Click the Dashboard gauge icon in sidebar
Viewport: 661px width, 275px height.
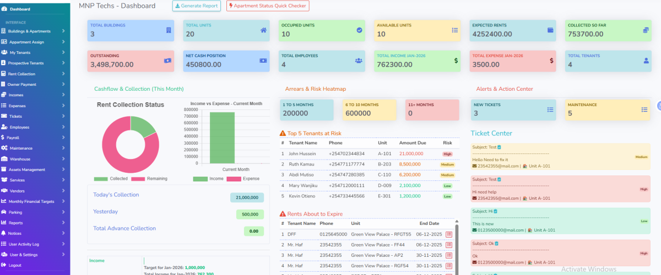tap(4, 9)
